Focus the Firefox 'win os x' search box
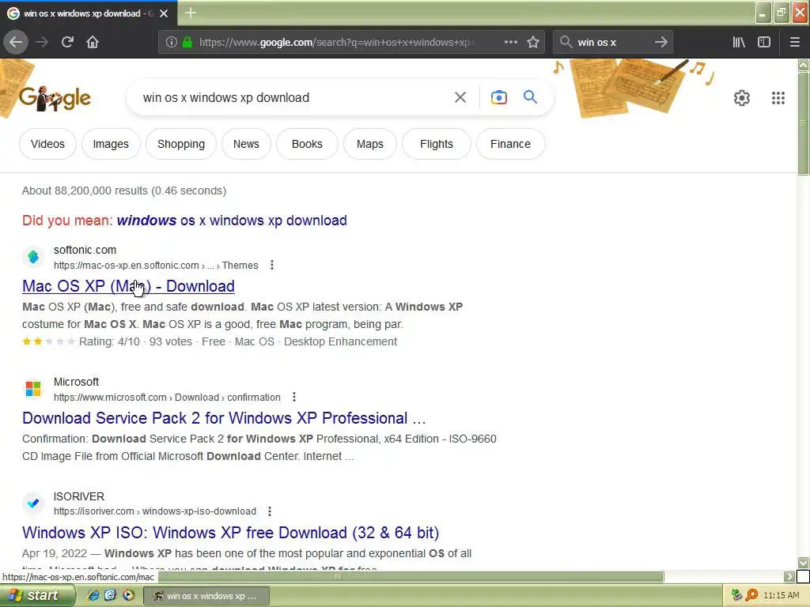 tap(612, 43)
